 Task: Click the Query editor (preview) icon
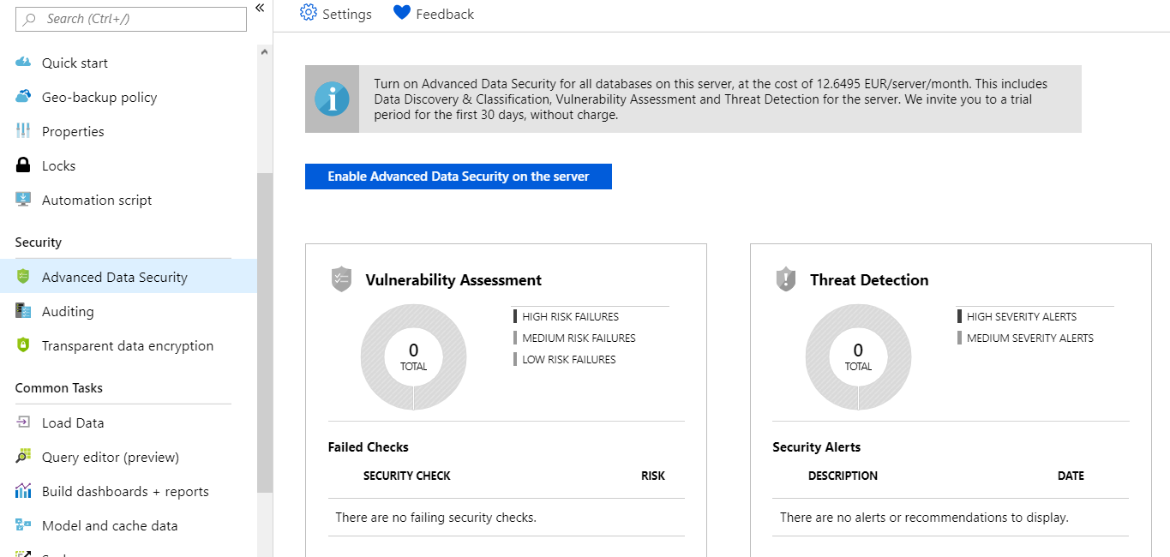click(x=24, y=457)
